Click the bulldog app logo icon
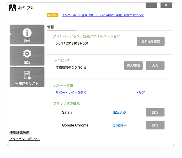 [13, 8]
